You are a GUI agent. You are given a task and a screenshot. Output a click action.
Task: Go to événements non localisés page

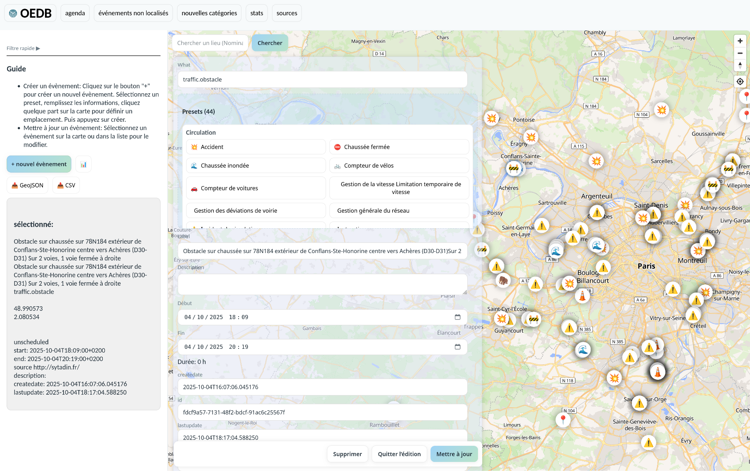pyautogui.click(x=133, y=13)
